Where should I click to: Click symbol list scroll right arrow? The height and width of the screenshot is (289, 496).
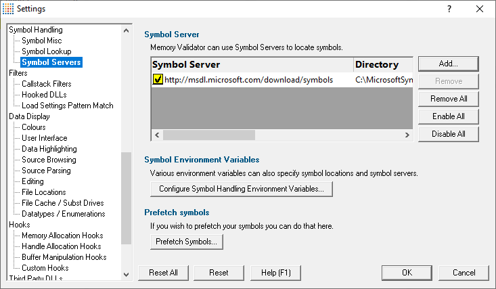point(407,135)
